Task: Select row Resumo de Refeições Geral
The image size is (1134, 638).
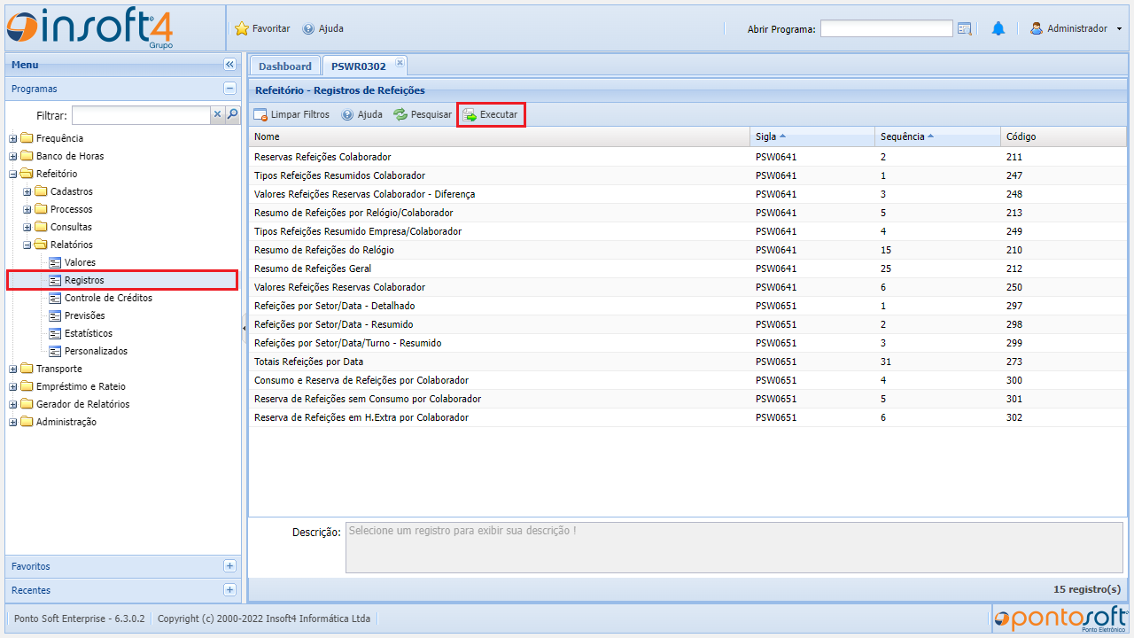Action: click(x=313, y=268)
